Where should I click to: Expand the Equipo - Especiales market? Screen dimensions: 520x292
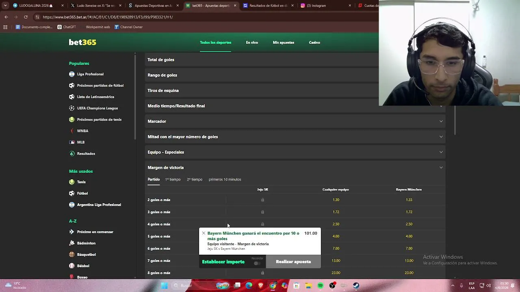295,152
